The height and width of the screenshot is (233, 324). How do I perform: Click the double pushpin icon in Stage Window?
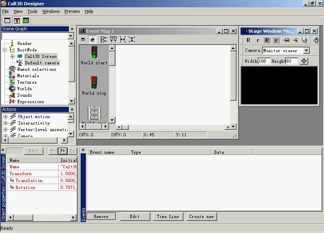click(x=286, y=40)
